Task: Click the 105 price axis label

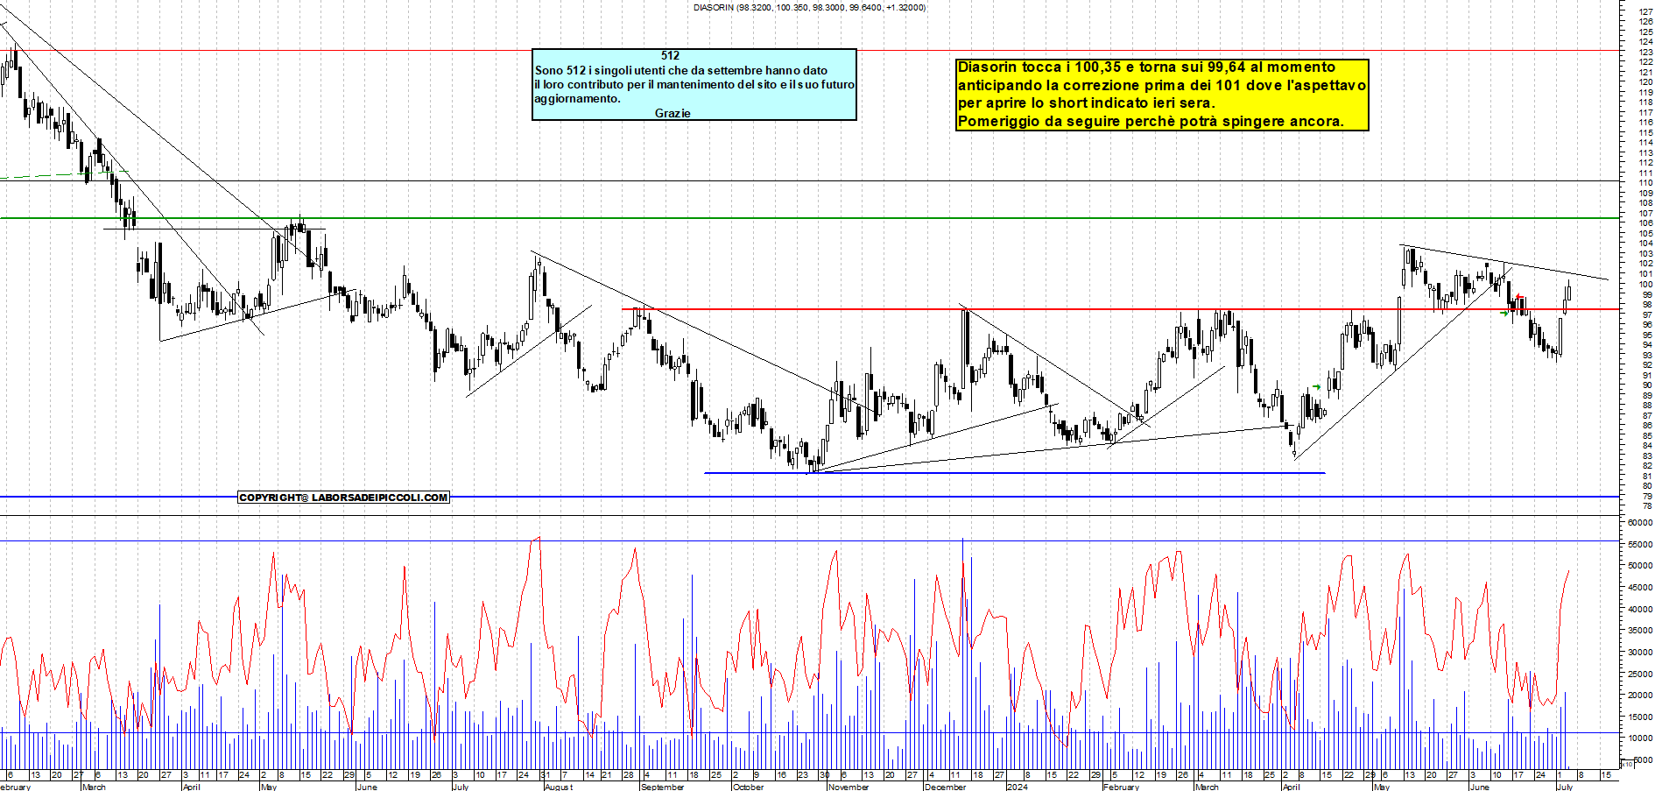Action: click(x=1646, y=234)
